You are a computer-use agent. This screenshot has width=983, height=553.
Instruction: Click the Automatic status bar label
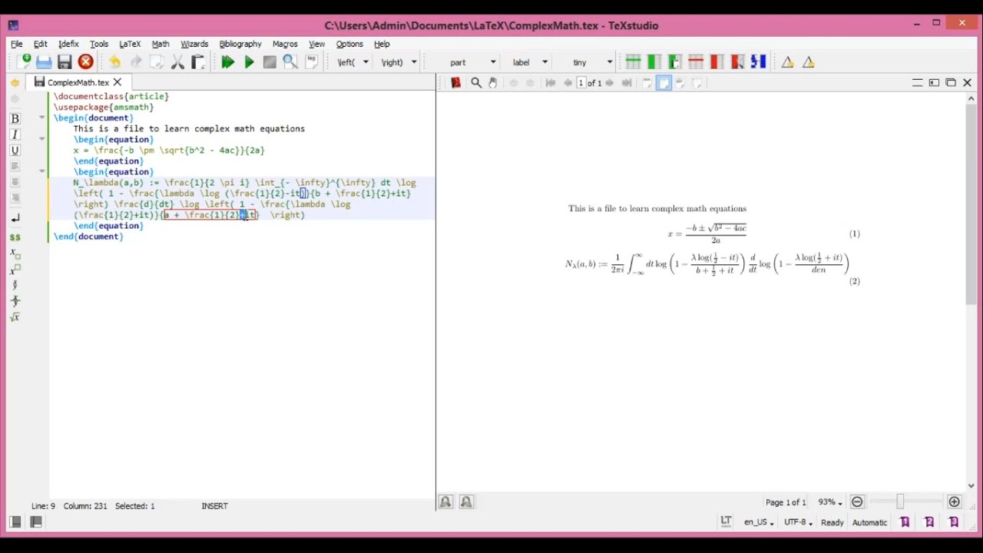pos(869,522)
